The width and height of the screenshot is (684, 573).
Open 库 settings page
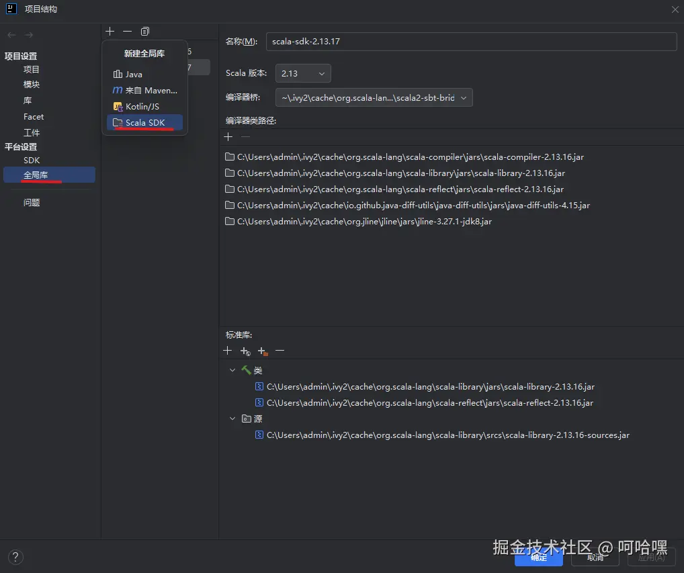tap(28, 100)
